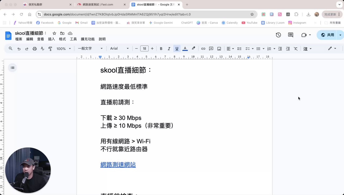Toggle bold formatting in the toolbar
The image size is (344, 195).
click(161, 49)
